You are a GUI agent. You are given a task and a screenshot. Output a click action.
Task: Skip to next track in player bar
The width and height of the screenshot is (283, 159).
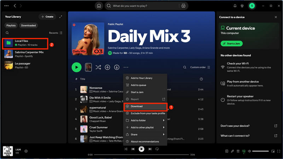point(150,149)
